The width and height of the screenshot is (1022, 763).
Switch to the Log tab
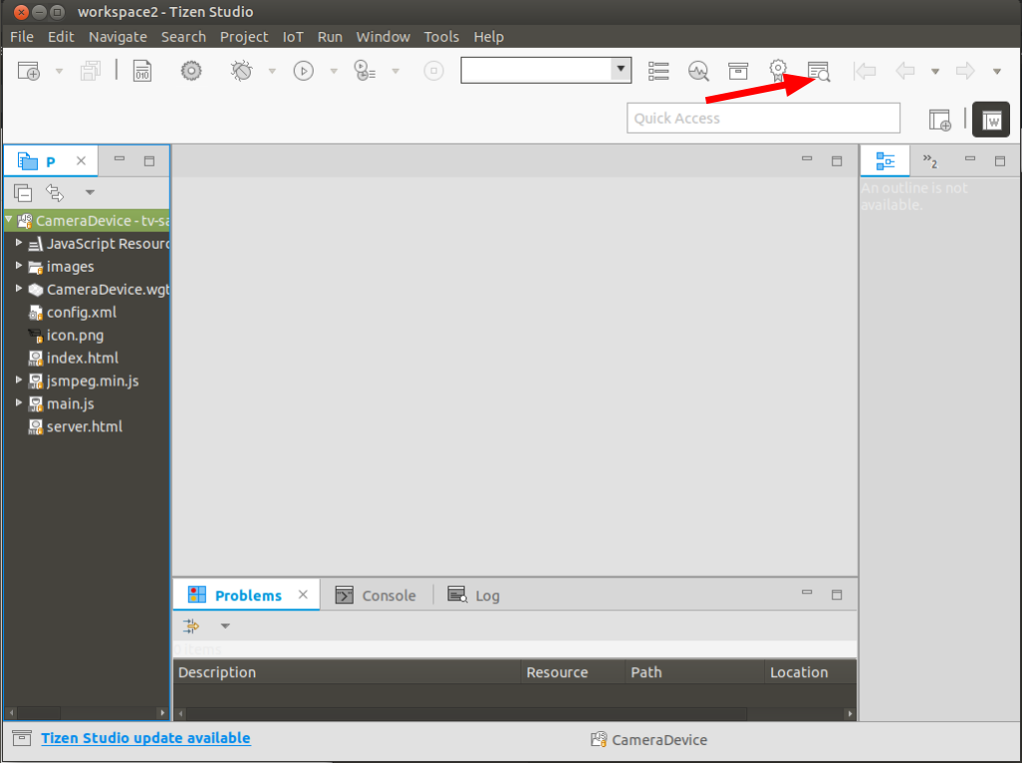474,595
